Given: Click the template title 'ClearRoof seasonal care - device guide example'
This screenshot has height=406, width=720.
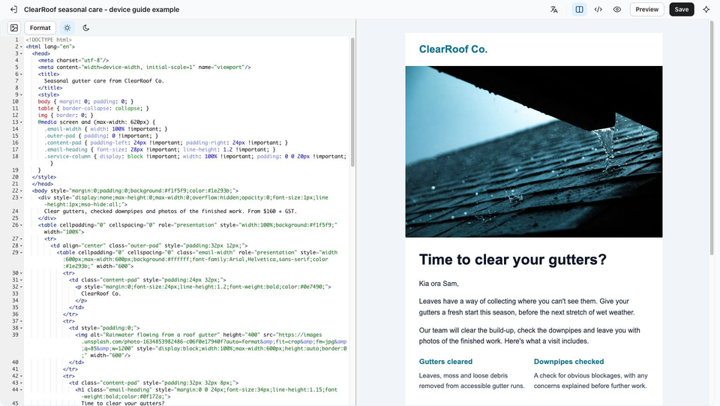Looking at the screenshot, I should pyautogui.click(x=101, y=9).
